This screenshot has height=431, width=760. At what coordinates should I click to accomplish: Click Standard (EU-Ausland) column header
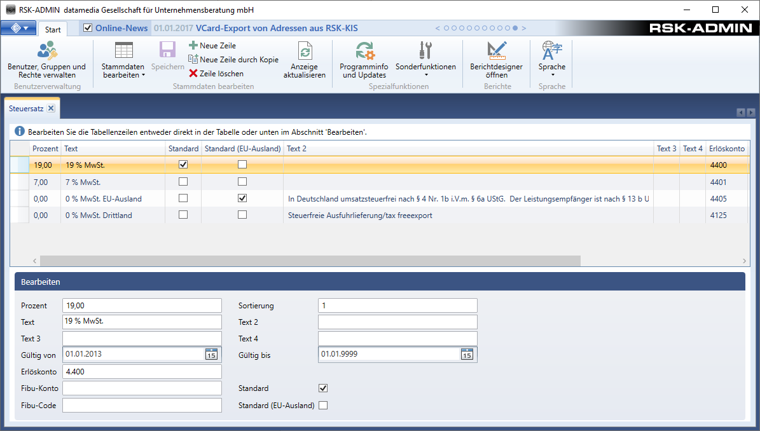(242, 149)
